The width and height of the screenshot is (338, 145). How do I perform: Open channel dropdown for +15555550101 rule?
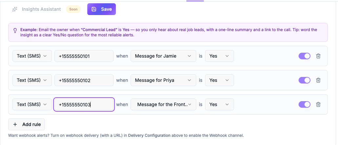(x=32, y=56)
